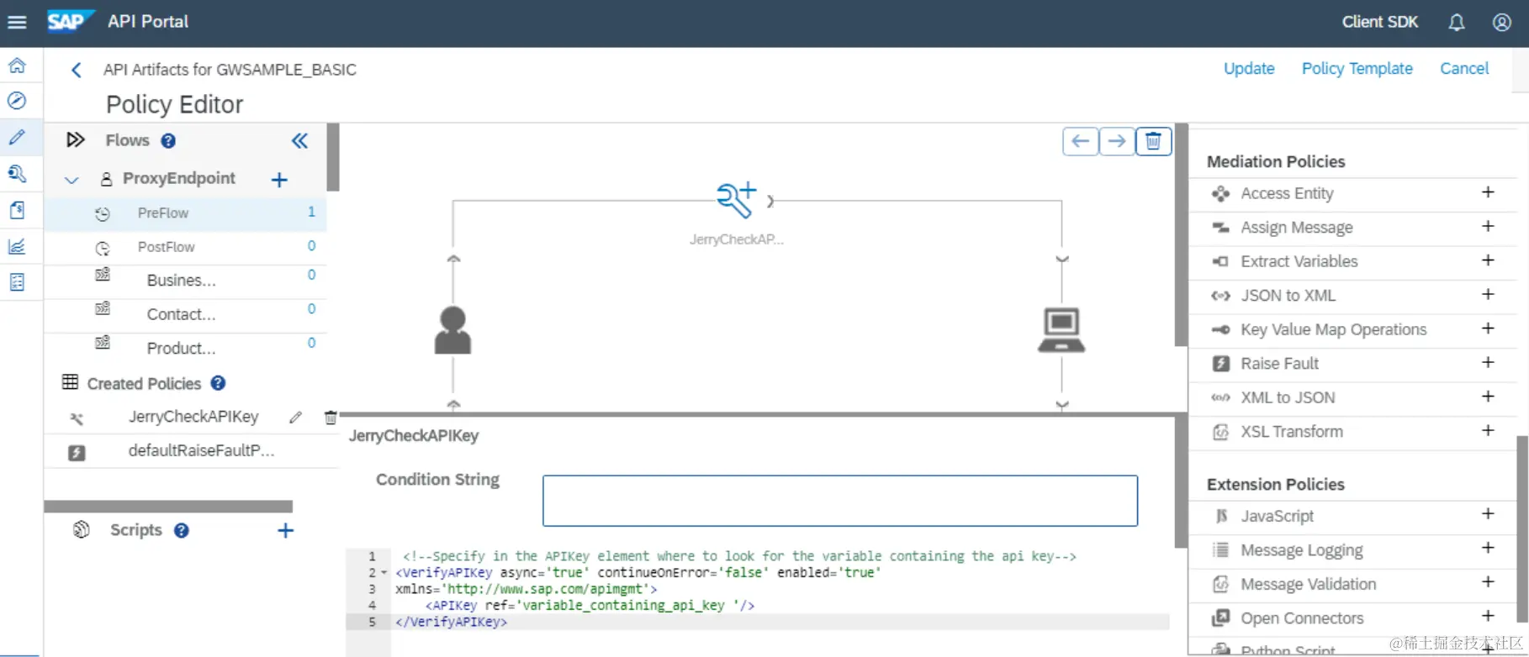Expand flows with the double arrow icon
This screenshot has width=1529, height=657.
pos(76,140)
